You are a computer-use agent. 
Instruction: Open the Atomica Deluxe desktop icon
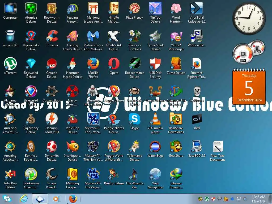tap(31, 8)
